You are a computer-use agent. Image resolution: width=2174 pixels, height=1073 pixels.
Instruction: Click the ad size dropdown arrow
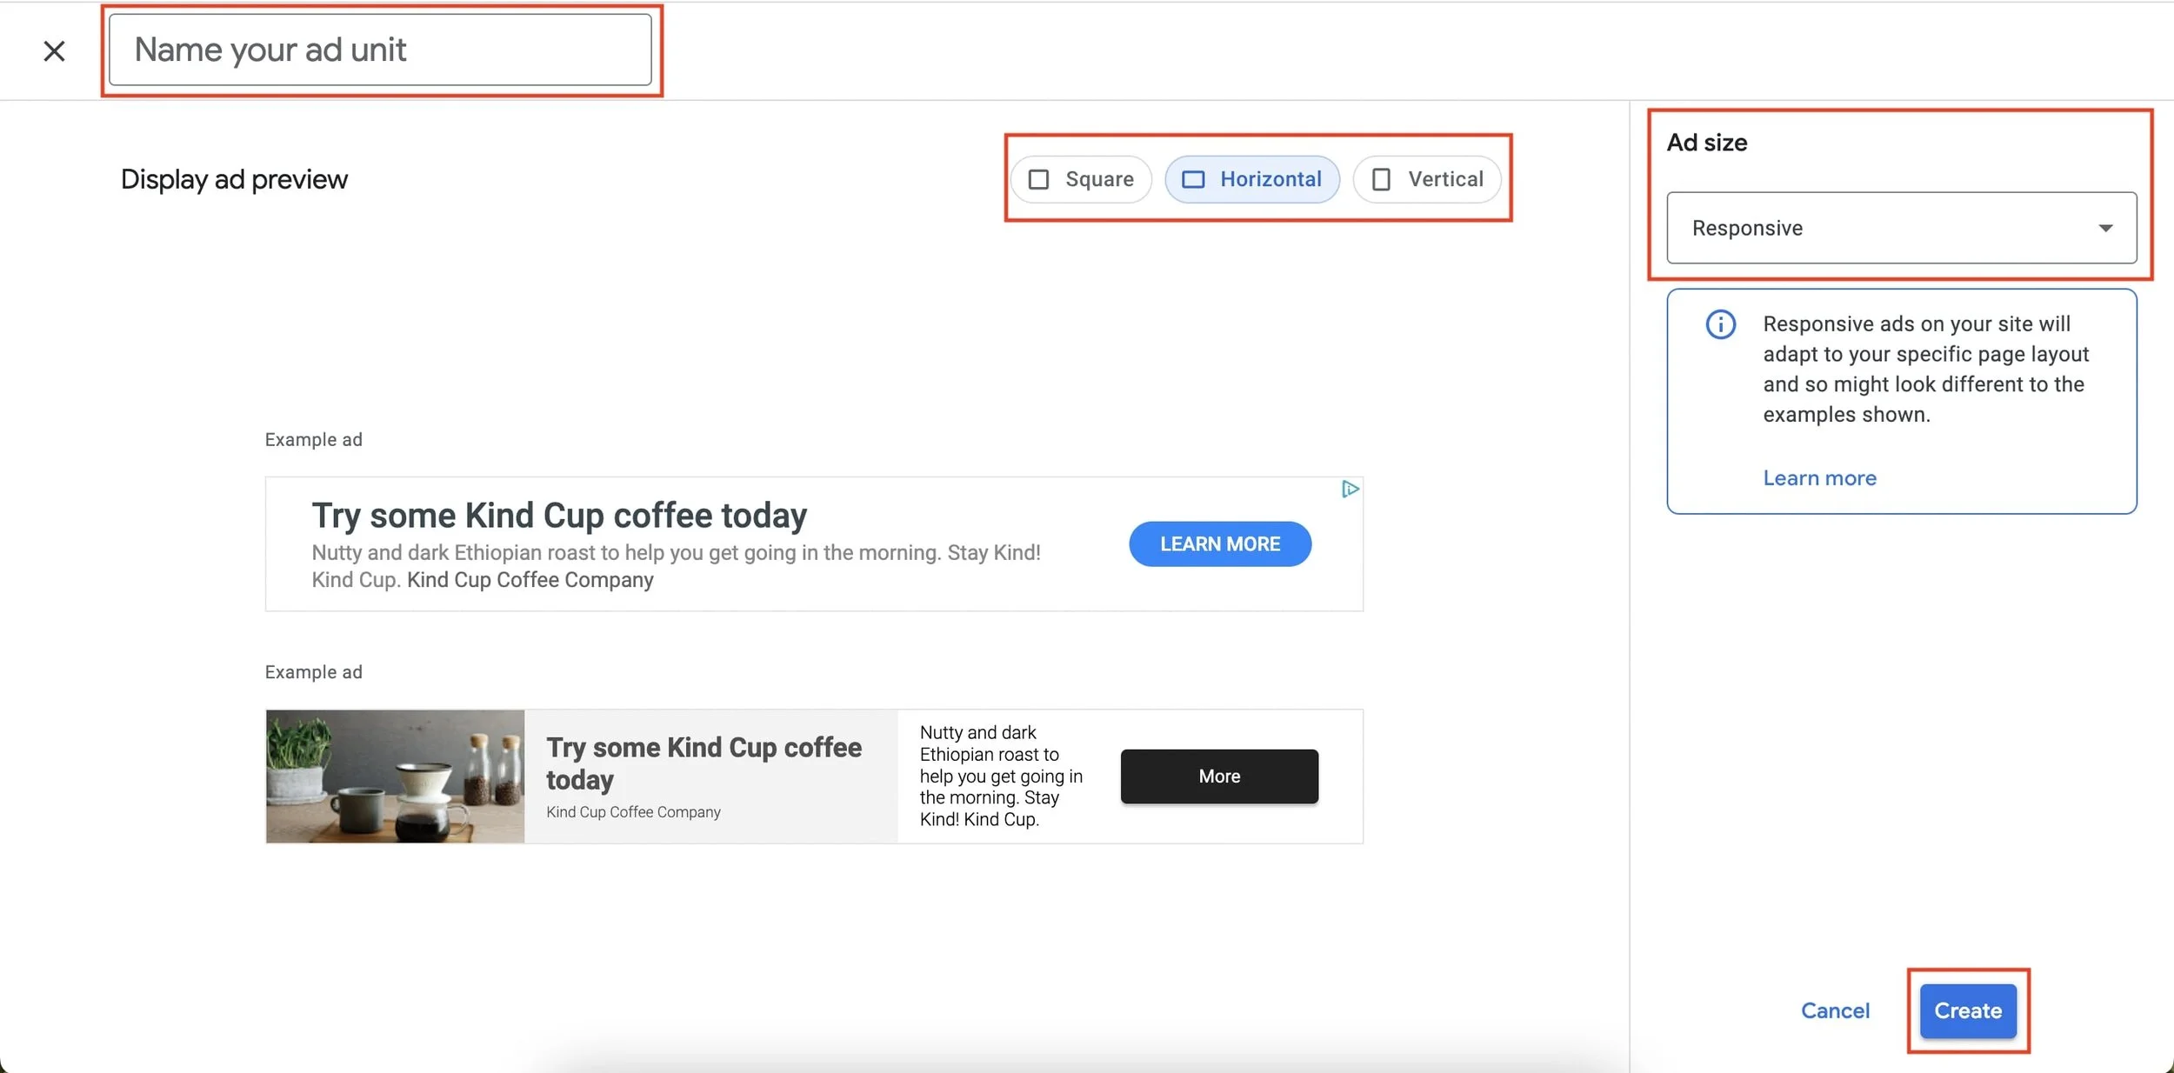(x=2105, y=228)
